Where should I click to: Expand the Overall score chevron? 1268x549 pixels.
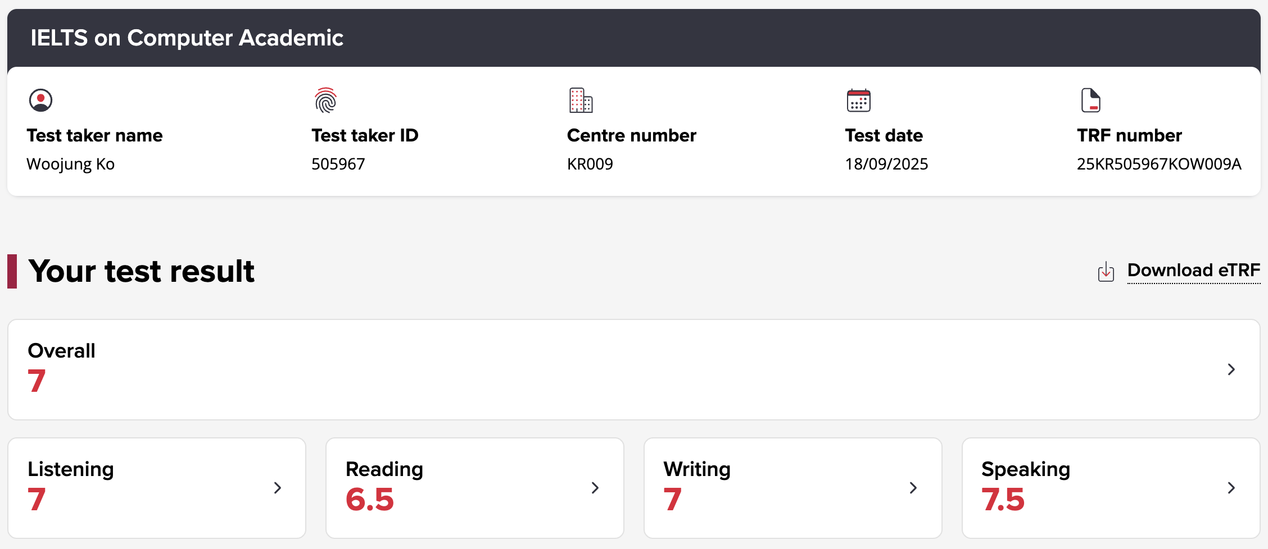(1231, 369)
